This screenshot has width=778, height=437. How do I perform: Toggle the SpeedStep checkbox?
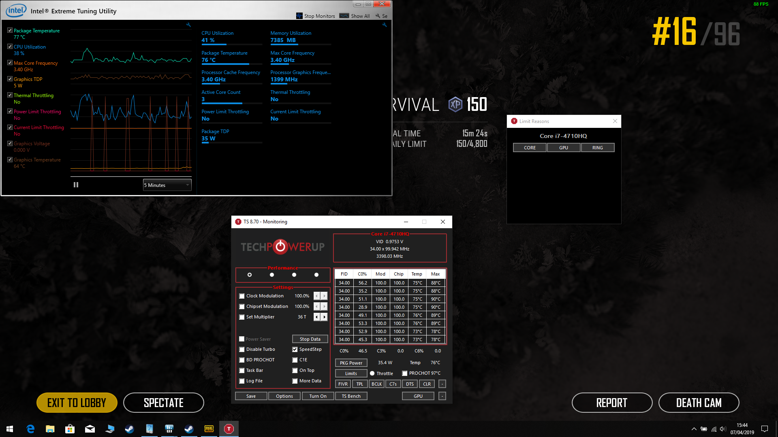pos(295,350)
